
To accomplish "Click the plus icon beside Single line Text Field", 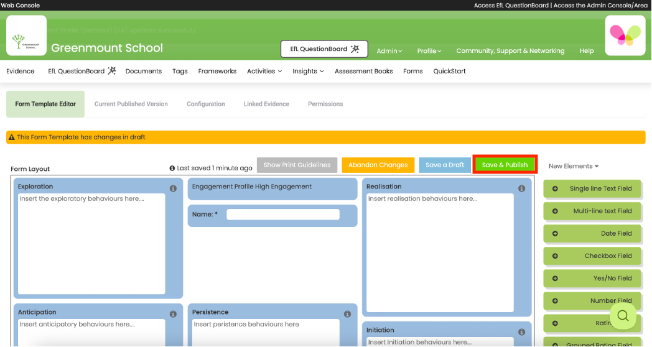I will (555, 188).
